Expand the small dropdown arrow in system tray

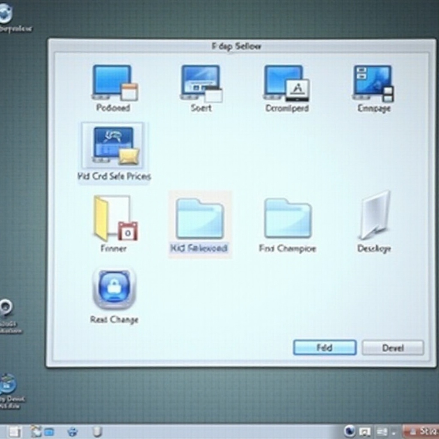tap(393, 432)
